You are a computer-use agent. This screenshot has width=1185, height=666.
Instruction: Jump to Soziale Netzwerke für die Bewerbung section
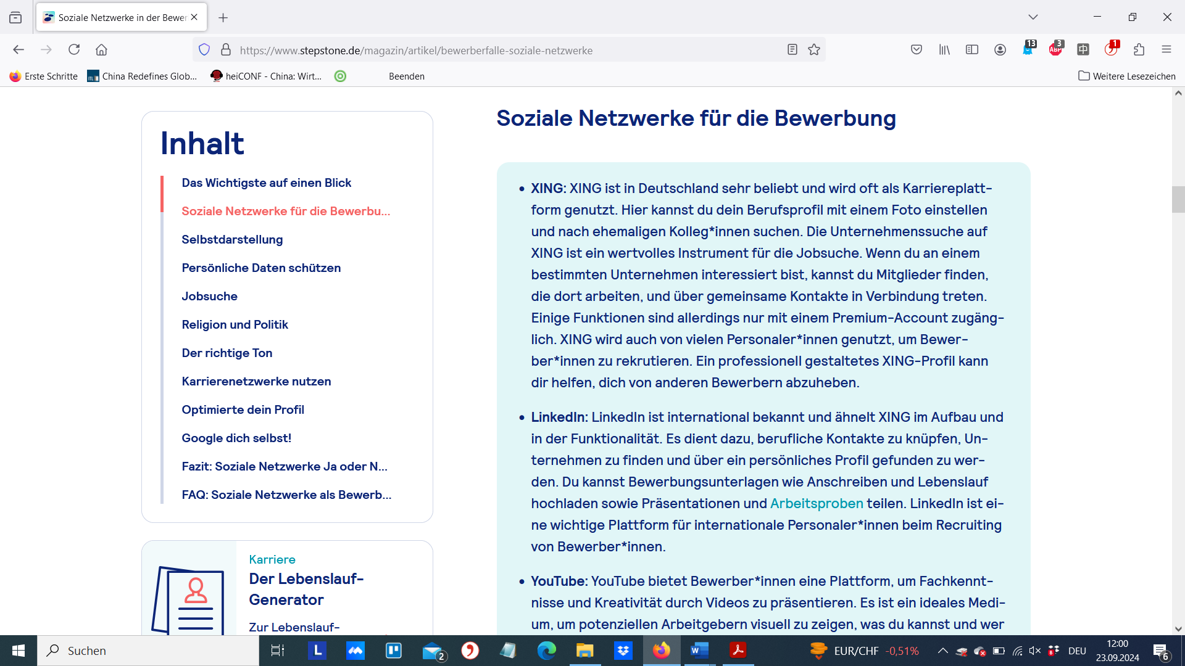point(286,211)
